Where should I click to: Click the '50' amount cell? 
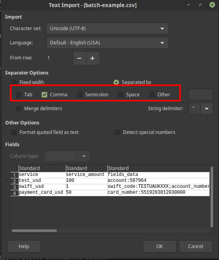86,193
